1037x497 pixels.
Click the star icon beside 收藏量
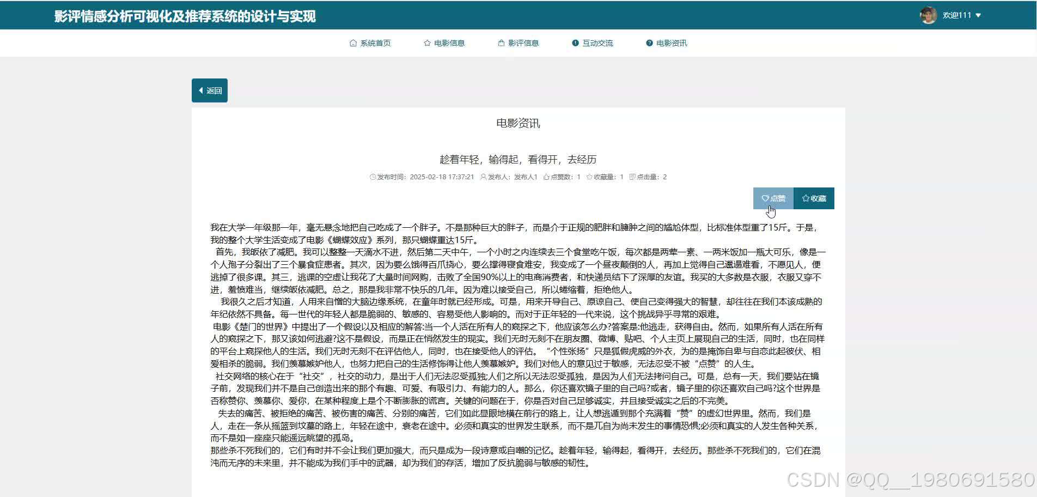[589, 177]
